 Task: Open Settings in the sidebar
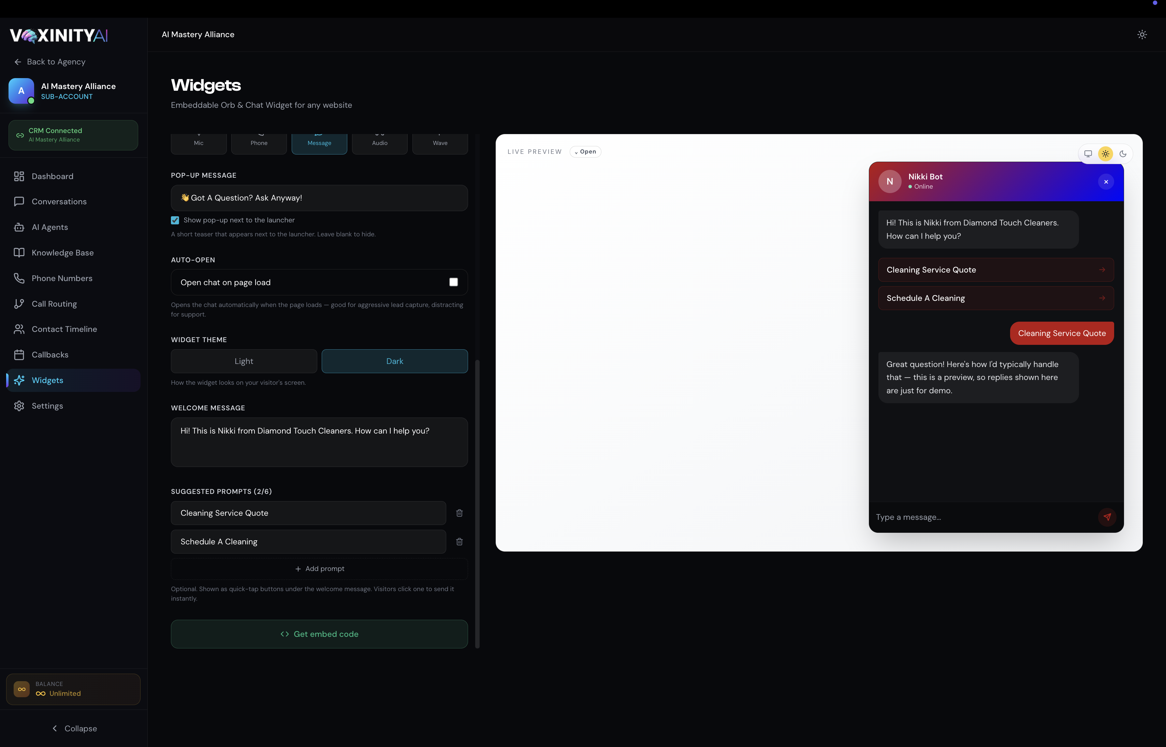[73, 406]
